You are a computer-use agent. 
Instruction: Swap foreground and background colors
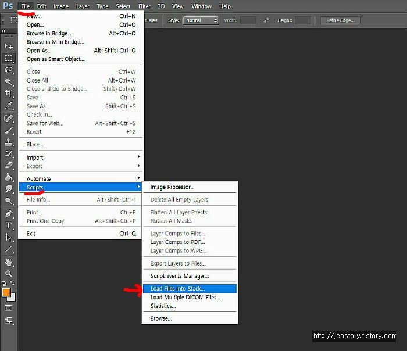(x=12, y=283)
